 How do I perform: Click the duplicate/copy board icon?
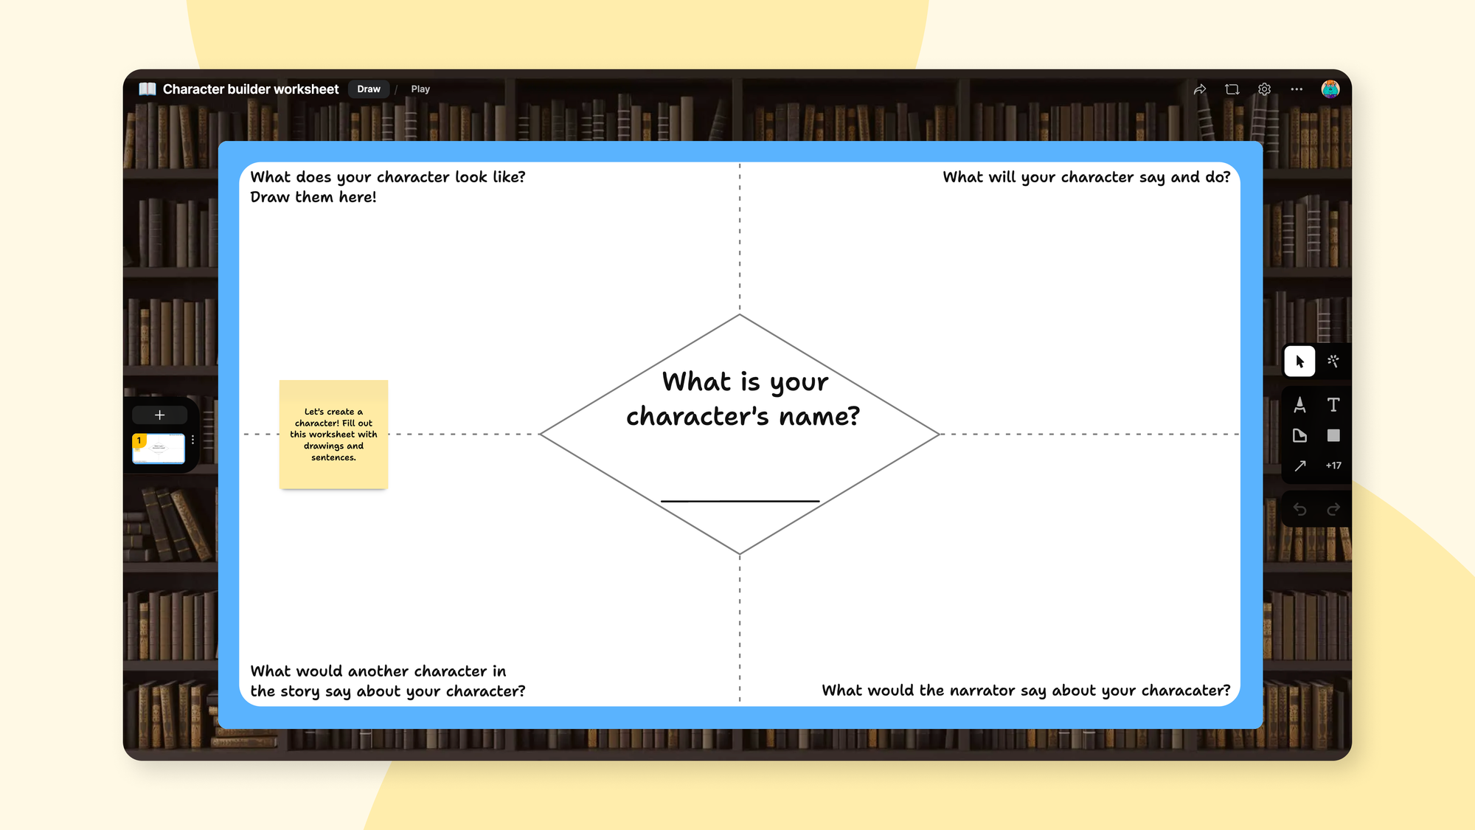coord(1232,89)
